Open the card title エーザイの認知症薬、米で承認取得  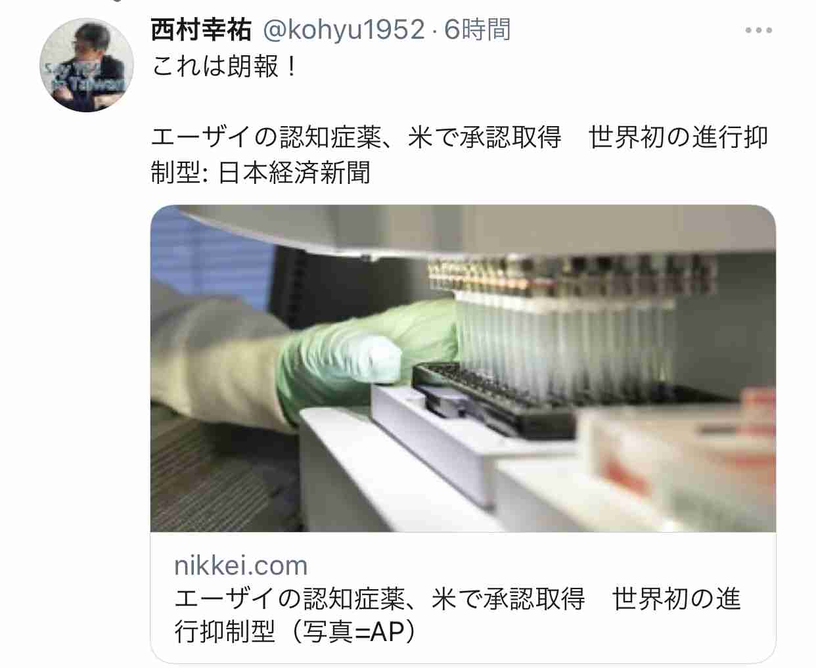(380, 599)
